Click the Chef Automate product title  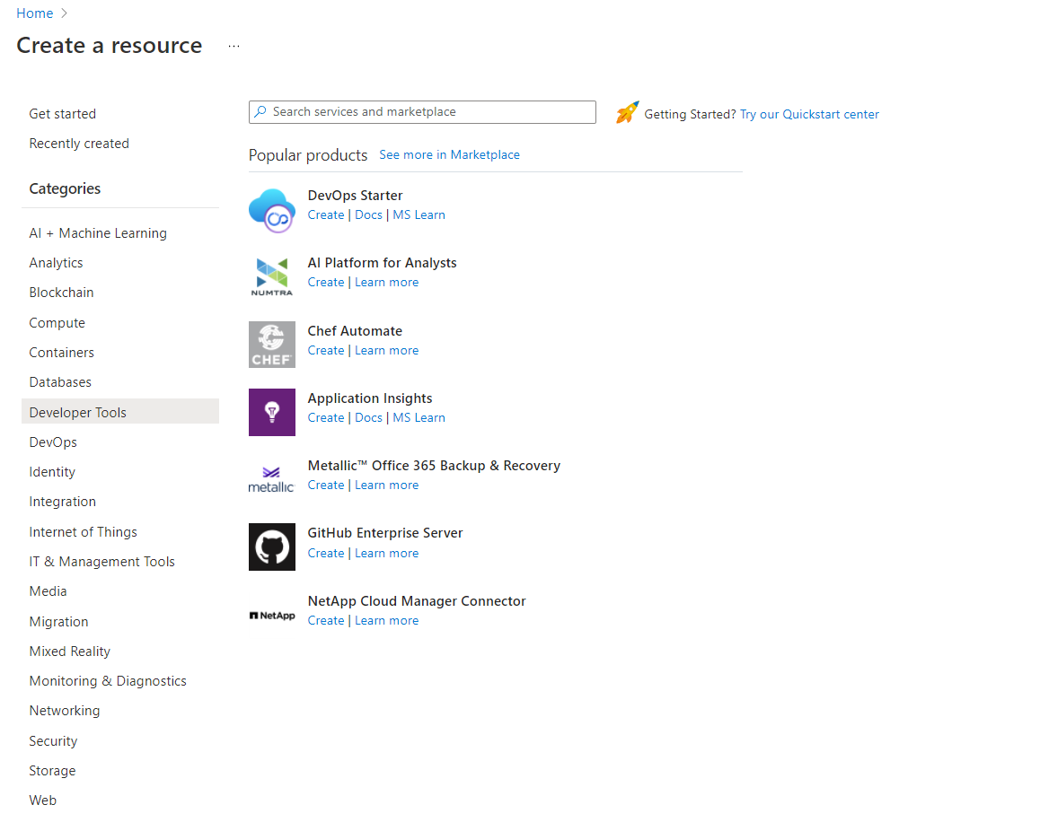(355, 330)
